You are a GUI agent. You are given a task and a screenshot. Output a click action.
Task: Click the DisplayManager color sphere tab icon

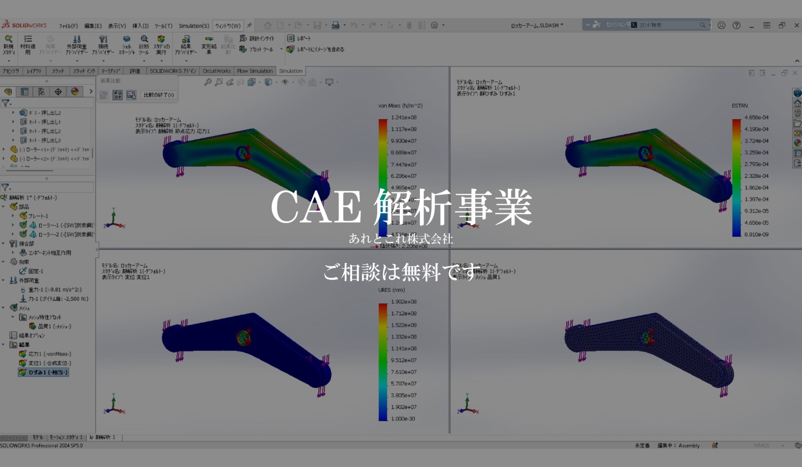[x=75, y=92]
